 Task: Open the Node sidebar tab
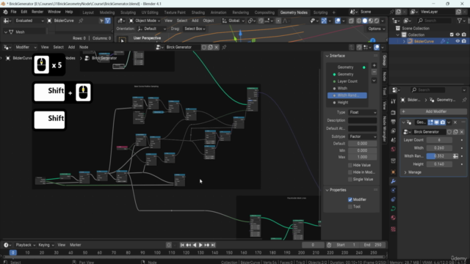tap(384, 76)
